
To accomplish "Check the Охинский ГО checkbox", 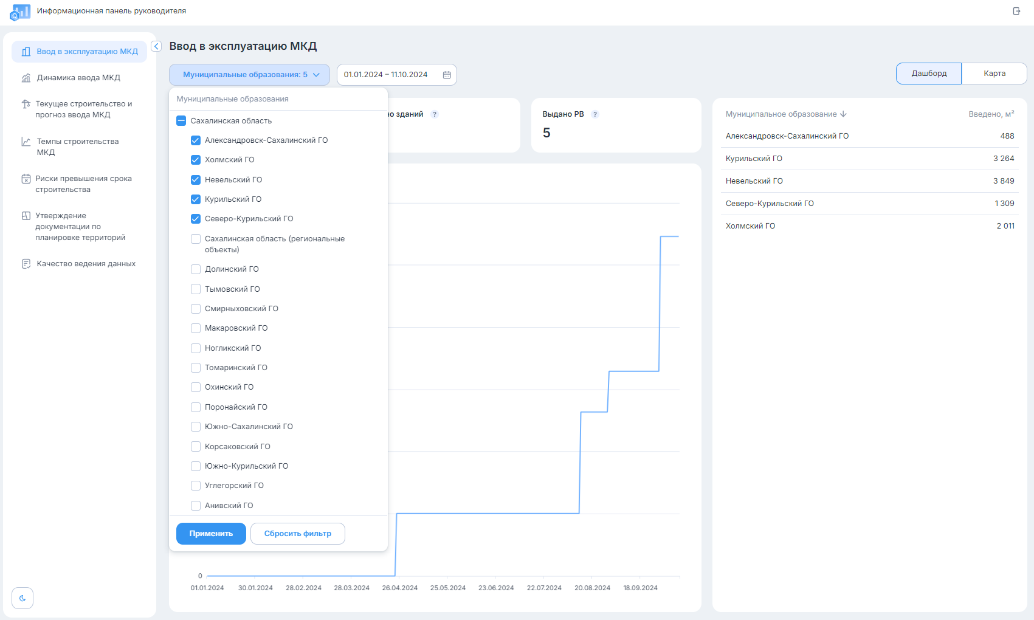I will (x=196, y=387).
